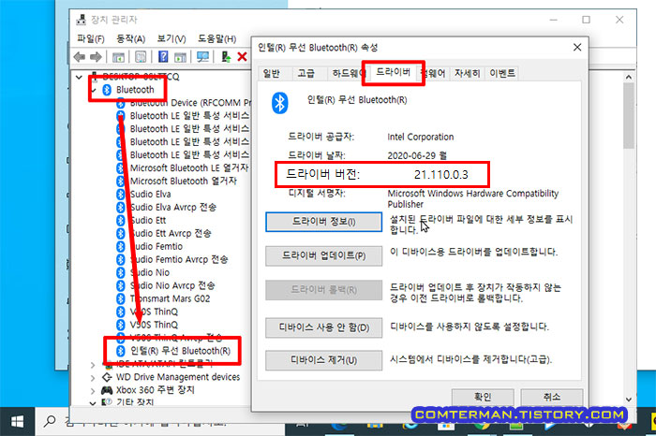This screenshot has height=436, width=656.
Task: Click the Device Manager vertical scrollbar thumb
Action: (x=629, y=115)
